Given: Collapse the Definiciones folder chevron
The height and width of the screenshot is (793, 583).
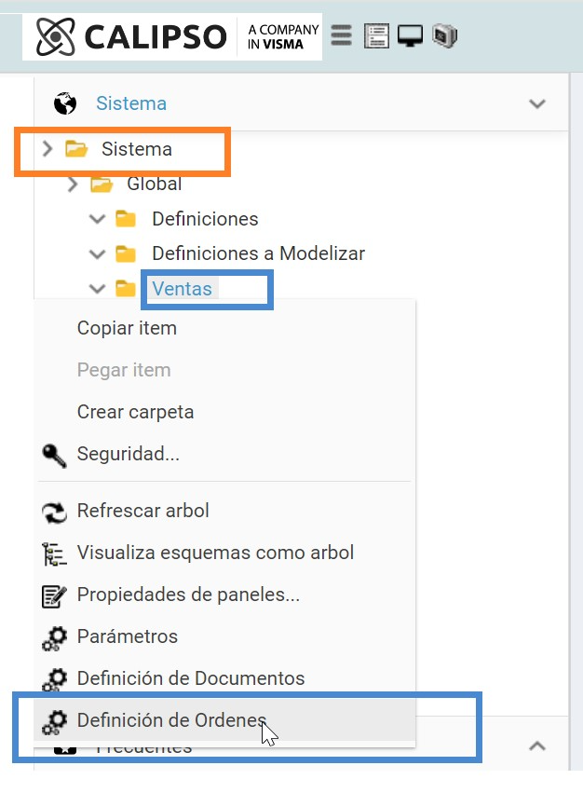Looking at the screenshot, I should pos(97,219).
